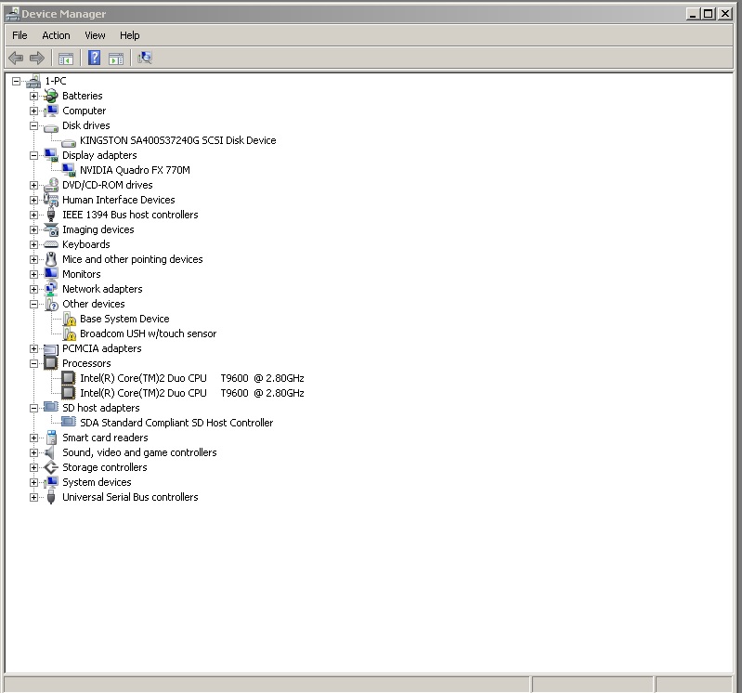Click the DVD/CD-ROM drives icon
The height and width of the screenshot is (693, 742).
51,185
